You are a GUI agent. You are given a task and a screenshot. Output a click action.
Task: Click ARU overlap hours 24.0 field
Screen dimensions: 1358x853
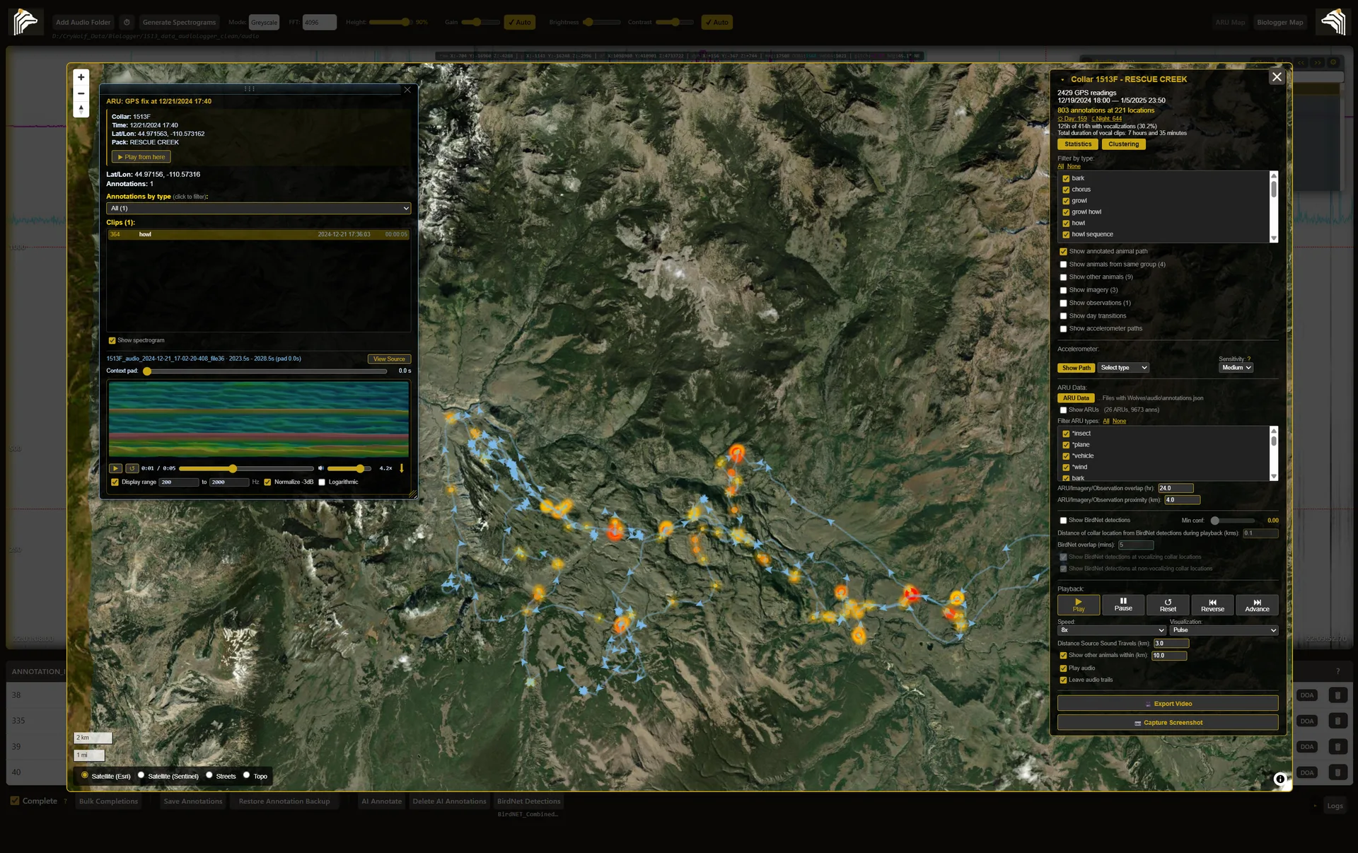click(x=1176, y=488)
